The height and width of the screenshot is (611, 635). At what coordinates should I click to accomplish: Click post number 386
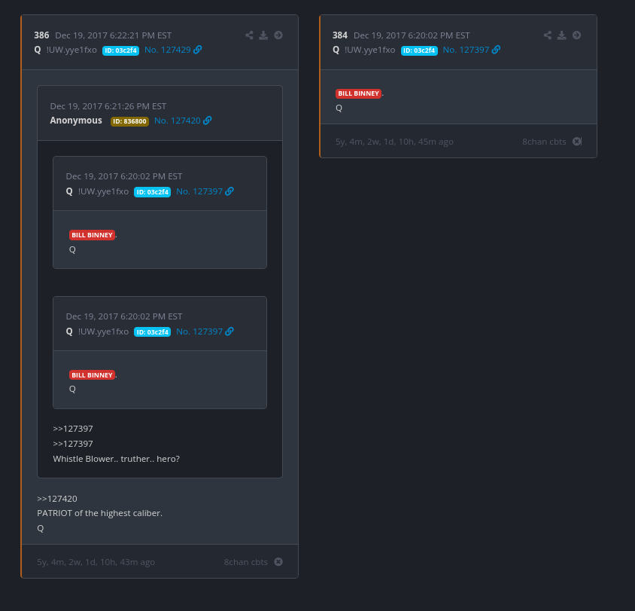click(x=41, y=35)
